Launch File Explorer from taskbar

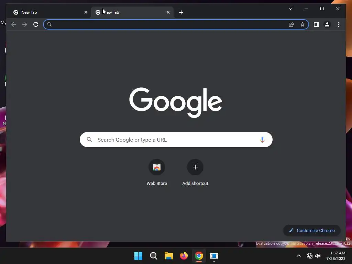pos(168,256)
